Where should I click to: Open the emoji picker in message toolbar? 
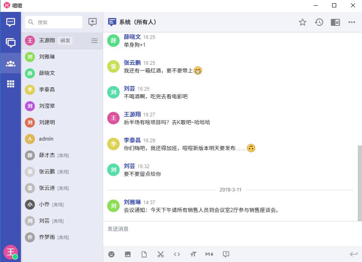(x=111, y=254)
